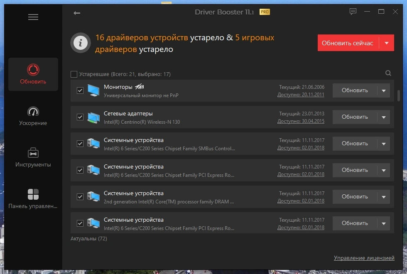
Task: Select the Intel(R) Centrino(R) Wireless-N 130 text
Action: tap(142, 122)
